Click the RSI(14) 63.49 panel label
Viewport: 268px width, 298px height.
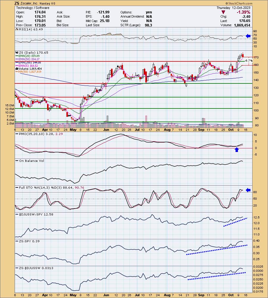pyautogui.click(x=31, y=29)
